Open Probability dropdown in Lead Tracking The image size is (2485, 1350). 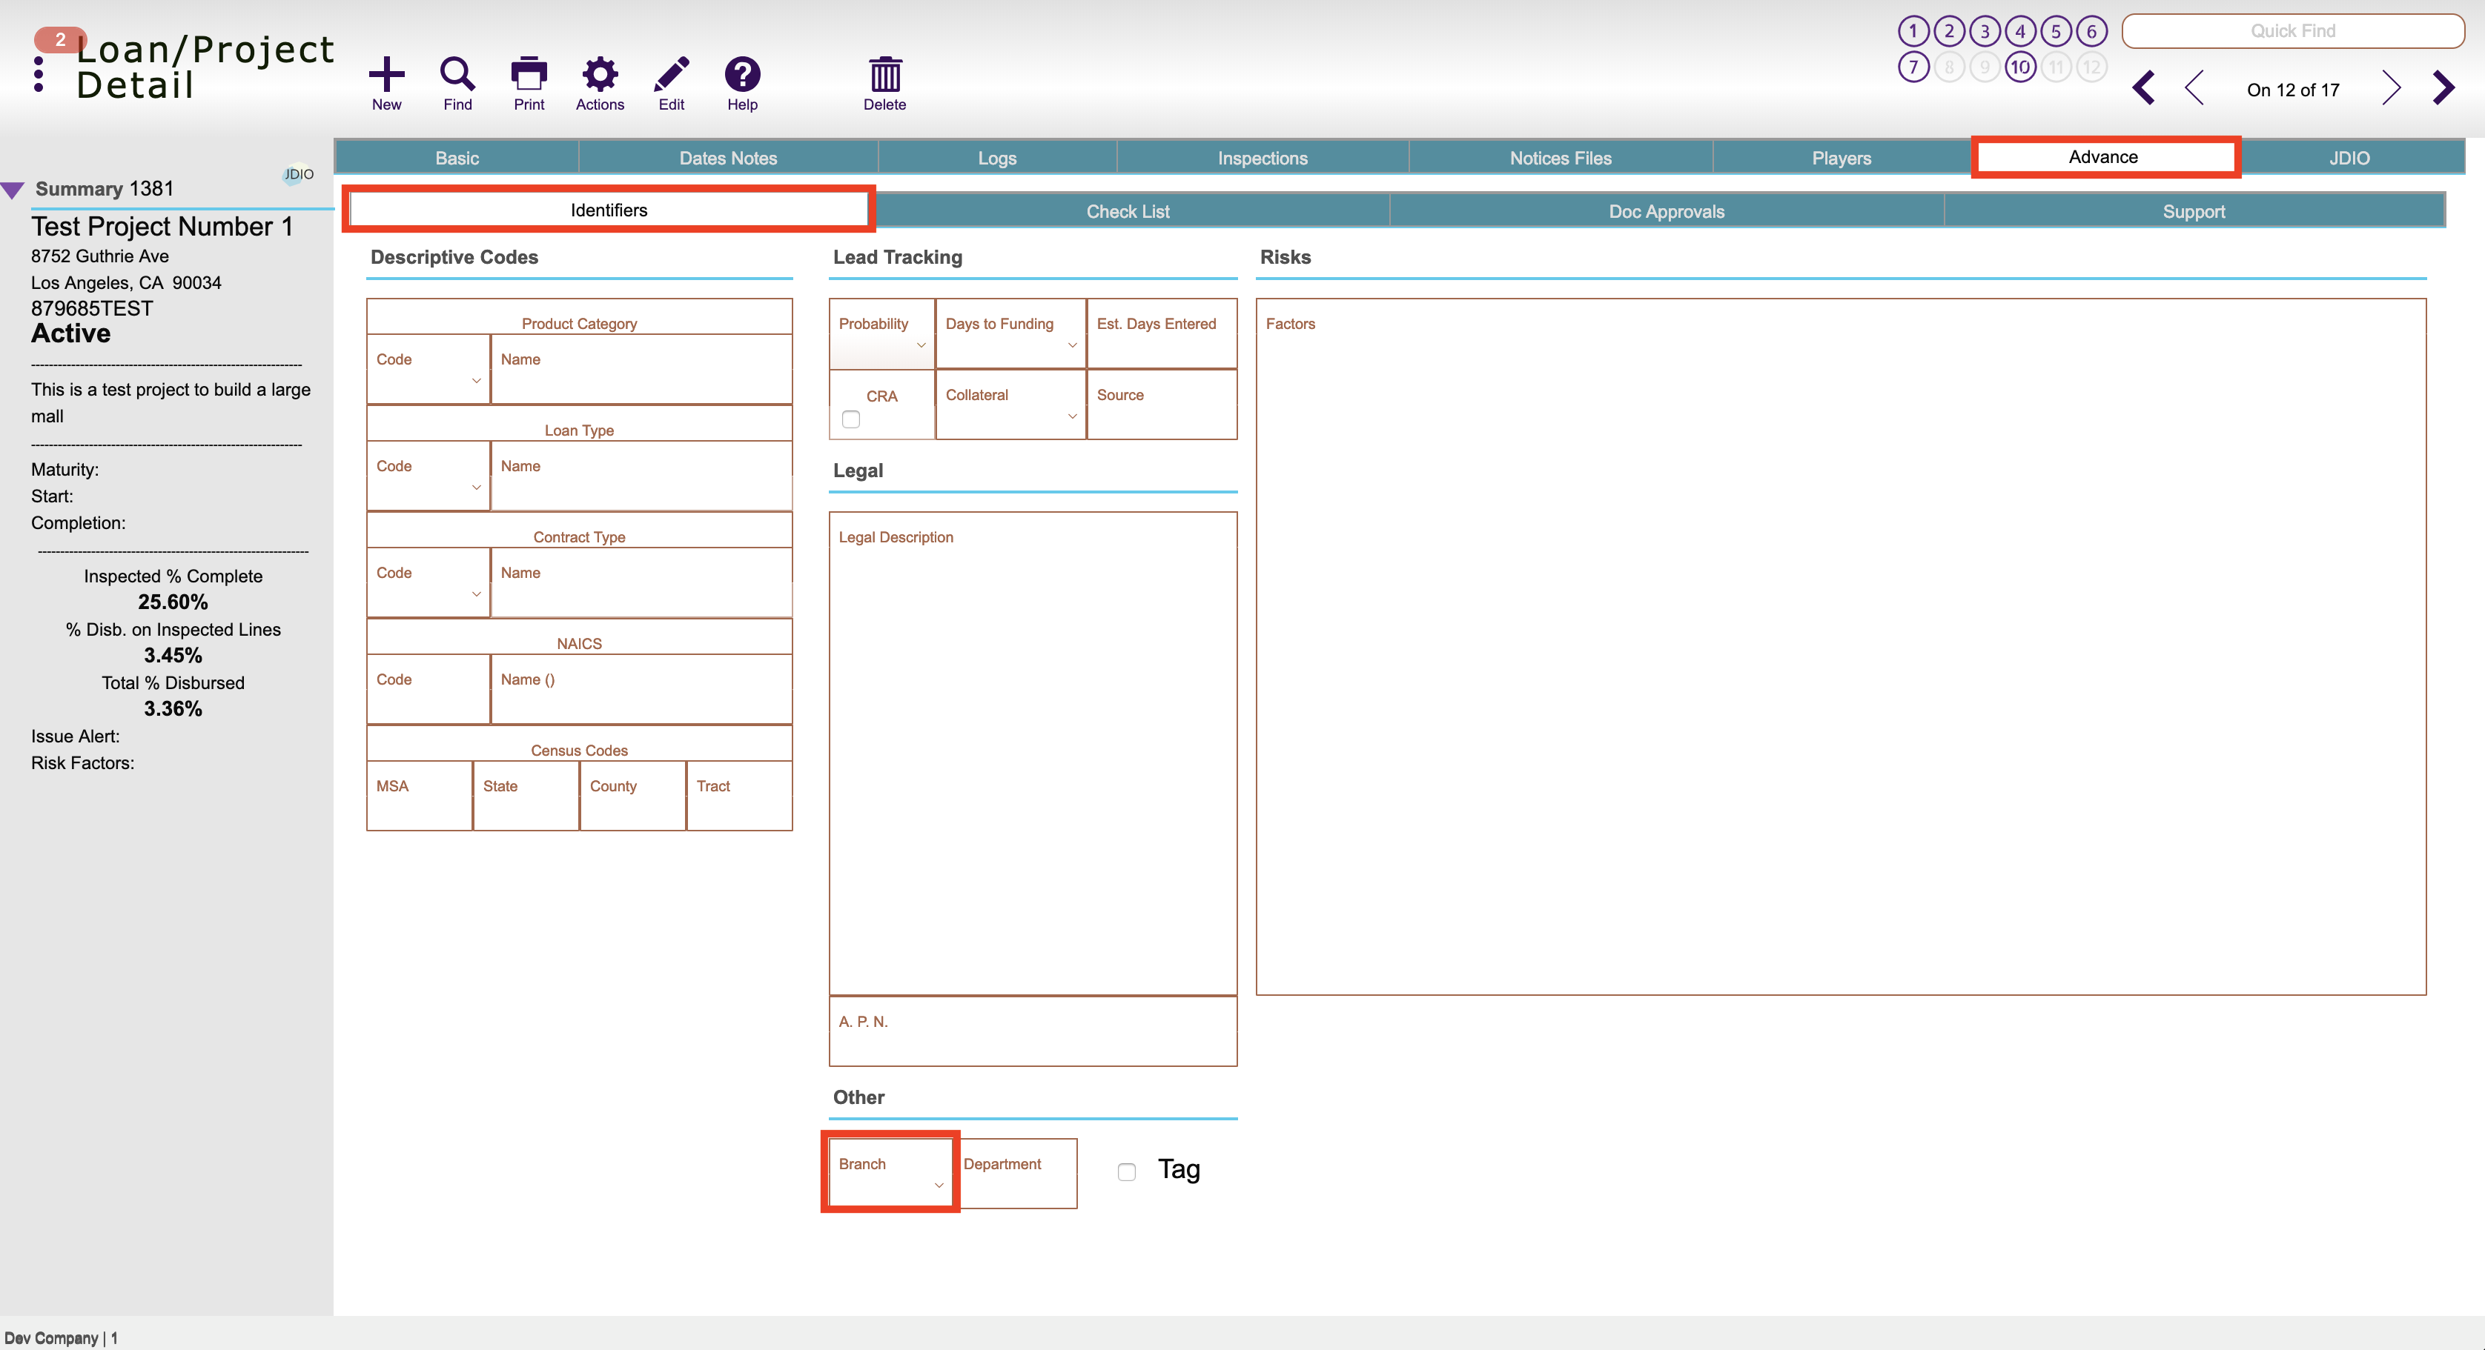[920, 345]
